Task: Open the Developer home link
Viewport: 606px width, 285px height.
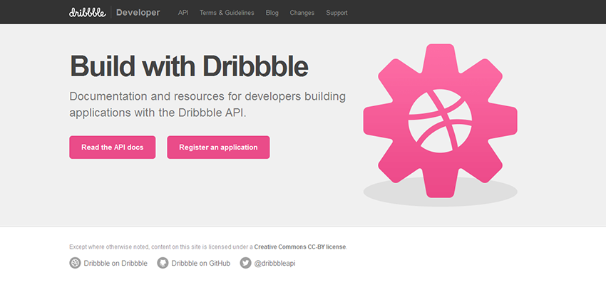Action: (x=138, y=12)
